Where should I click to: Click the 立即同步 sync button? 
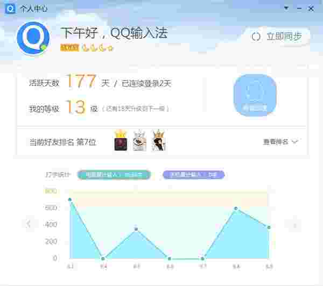277,37
